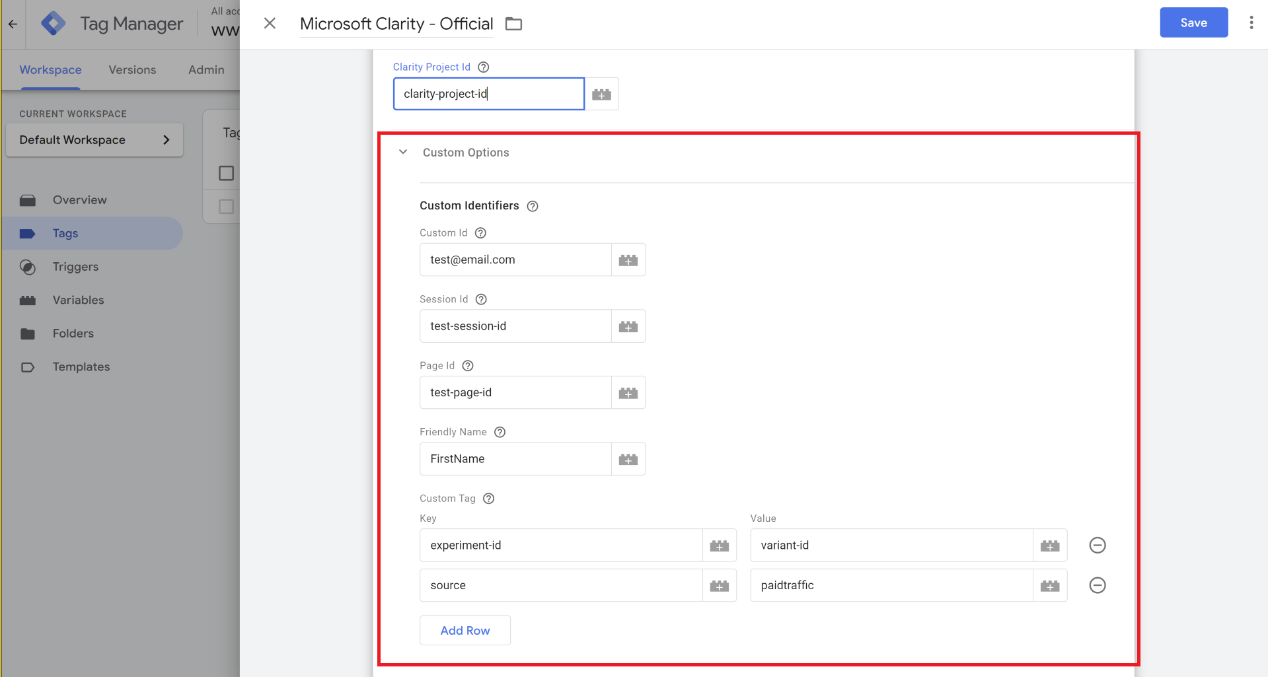The width and height of the screenshot is (1268, 677).
Task: Insert variable for paidtraffic value
Action: (x=1050, y=585)
